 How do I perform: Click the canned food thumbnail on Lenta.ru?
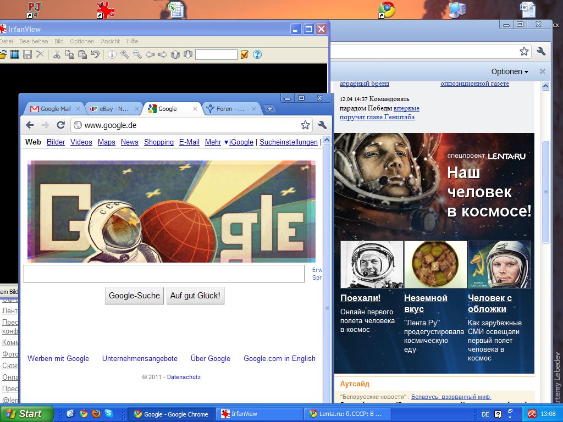[x=435, y=264]
